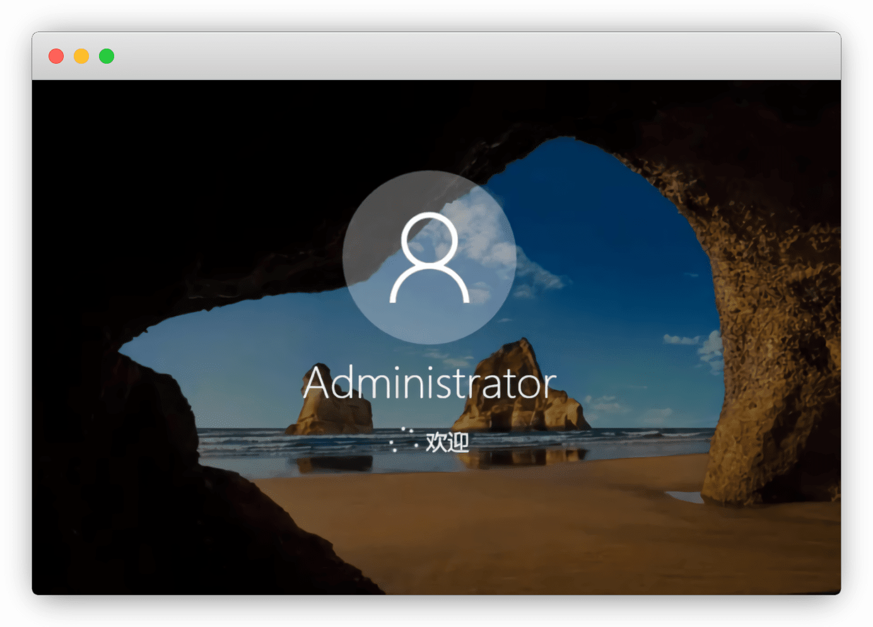Click the Administrator user avatar icon
Image resolution: width=873 pixels, height=627 pixels.
(x=429, y=257)
